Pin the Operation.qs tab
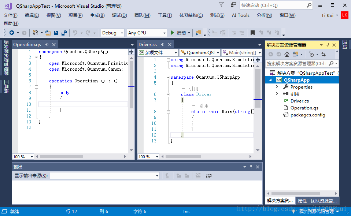Image resolution: width=351 pixels, height=216 pixels. pyautogui.click(x=47, y=45)
